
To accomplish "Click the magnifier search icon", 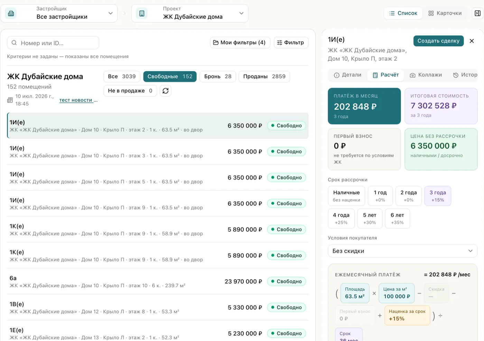I will point(14,43).
